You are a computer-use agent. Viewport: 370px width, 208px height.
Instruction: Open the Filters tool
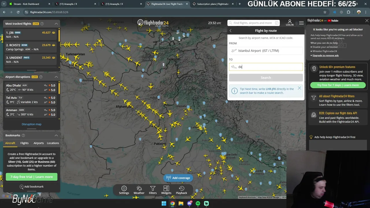(x=153, y=190)
